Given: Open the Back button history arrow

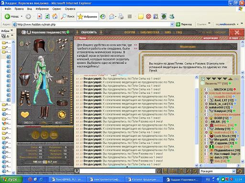Looking at the screenshot, I should pos(22,16).
